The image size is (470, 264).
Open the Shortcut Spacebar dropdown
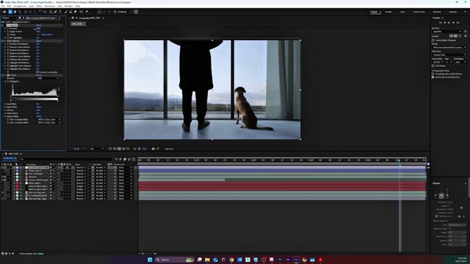click(x=447, y=32)
